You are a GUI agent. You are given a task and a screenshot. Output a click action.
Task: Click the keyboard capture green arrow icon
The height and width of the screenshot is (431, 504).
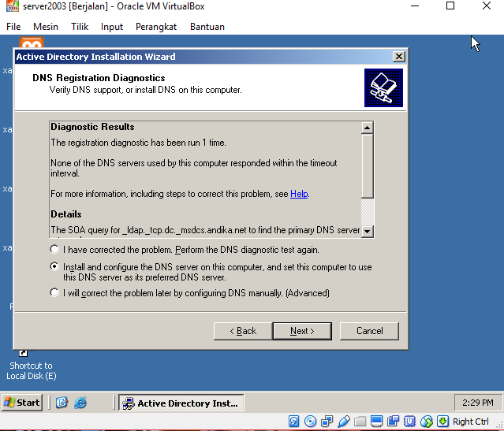(x=442, y=421)
